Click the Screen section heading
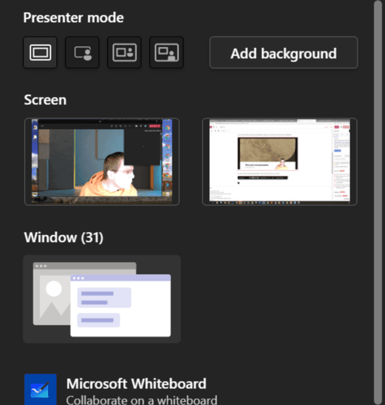This screenshot has height=405, width=385. [x=45, y=100]
